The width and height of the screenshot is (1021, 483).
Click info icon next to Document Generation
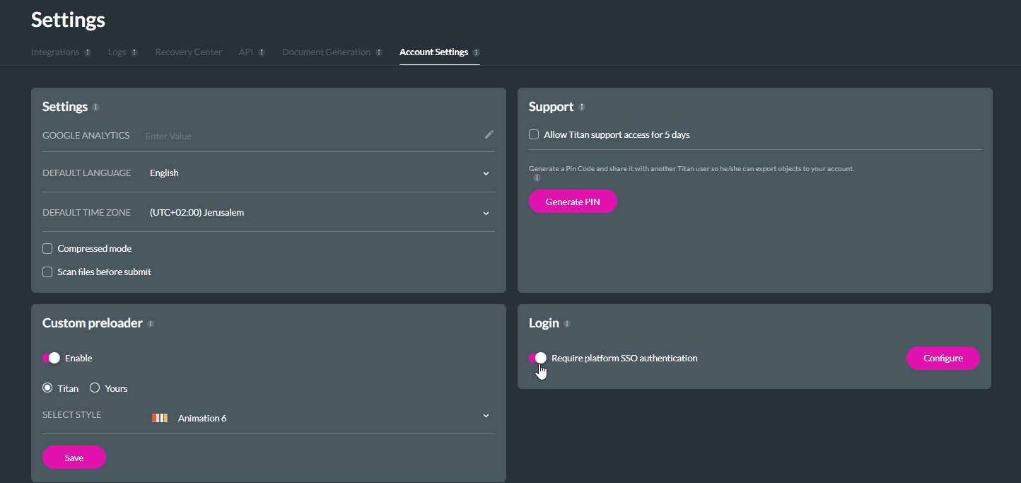[x=379, y=52]
